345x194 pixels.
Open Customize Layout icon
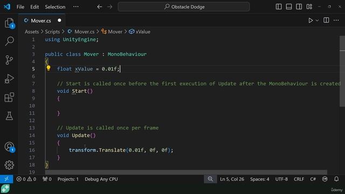309,7
